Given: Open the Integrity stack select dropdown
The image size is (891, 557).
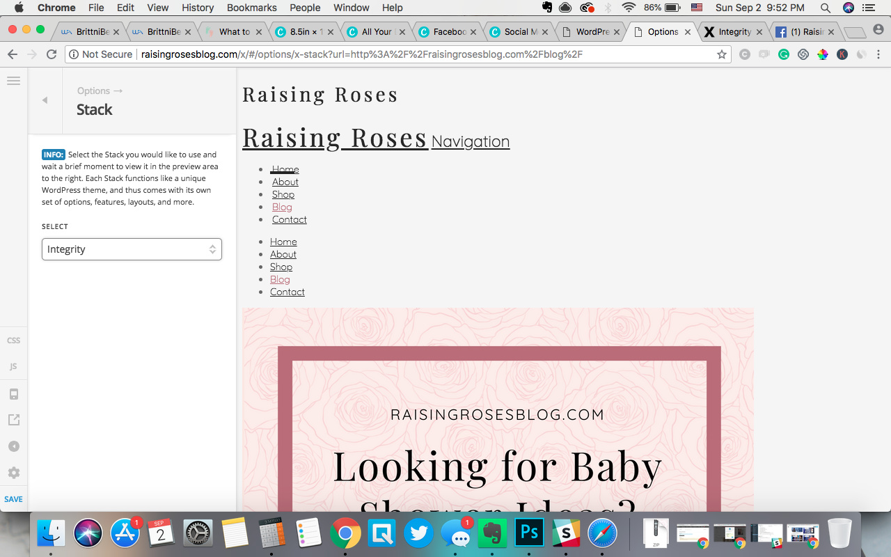Looking at the screenshot, I should 132,249.
